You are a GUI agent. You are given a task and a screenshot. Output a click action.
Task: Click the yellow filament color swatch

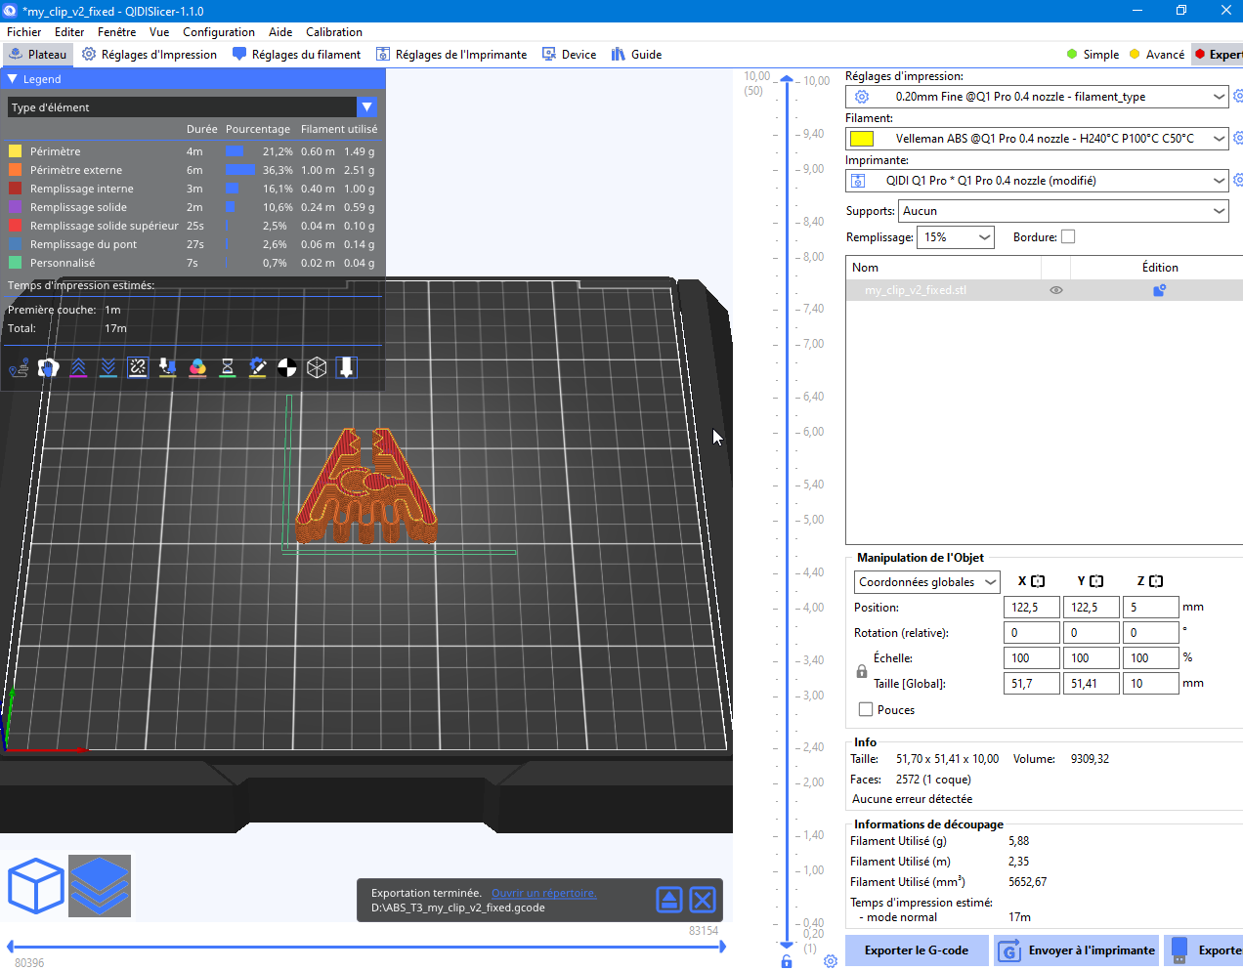[x=862, y=139]
